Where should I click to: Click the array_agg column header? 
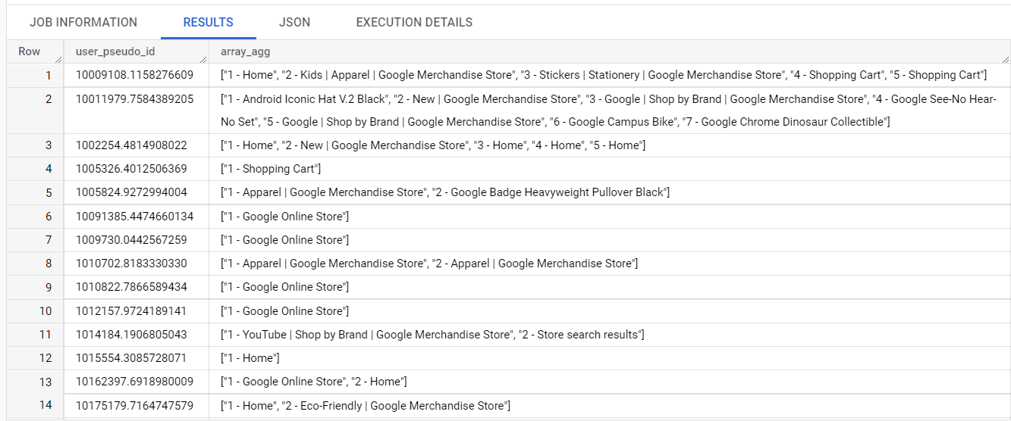(245, 51)
